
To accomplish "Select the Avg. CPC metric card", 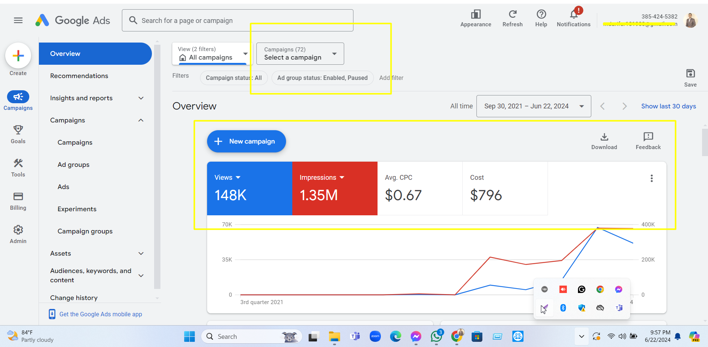I will point(420,188).
